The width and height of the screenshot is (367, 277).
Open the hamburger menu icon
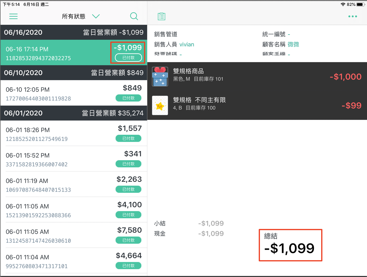pyautogui.click(x=13, y=16)
